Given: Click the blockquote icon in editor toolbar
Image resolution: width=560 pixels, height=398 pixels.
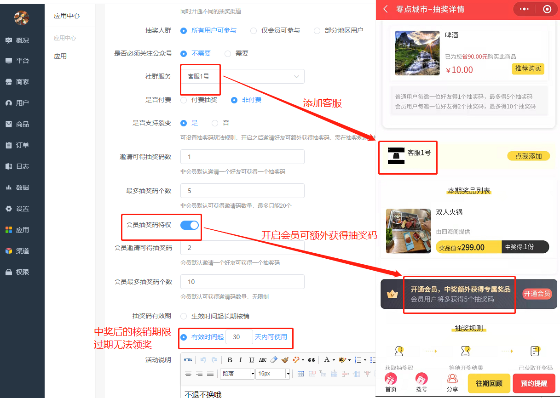Looking at the screenshot, I should coord(312,360).
